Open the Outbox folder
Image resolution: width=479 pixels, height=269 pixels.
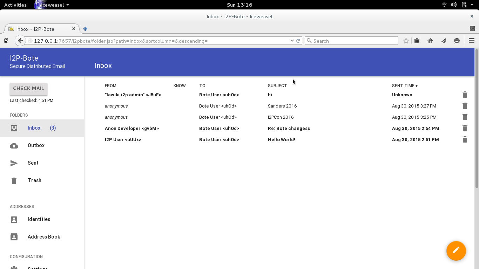click(x=36, y=145)
